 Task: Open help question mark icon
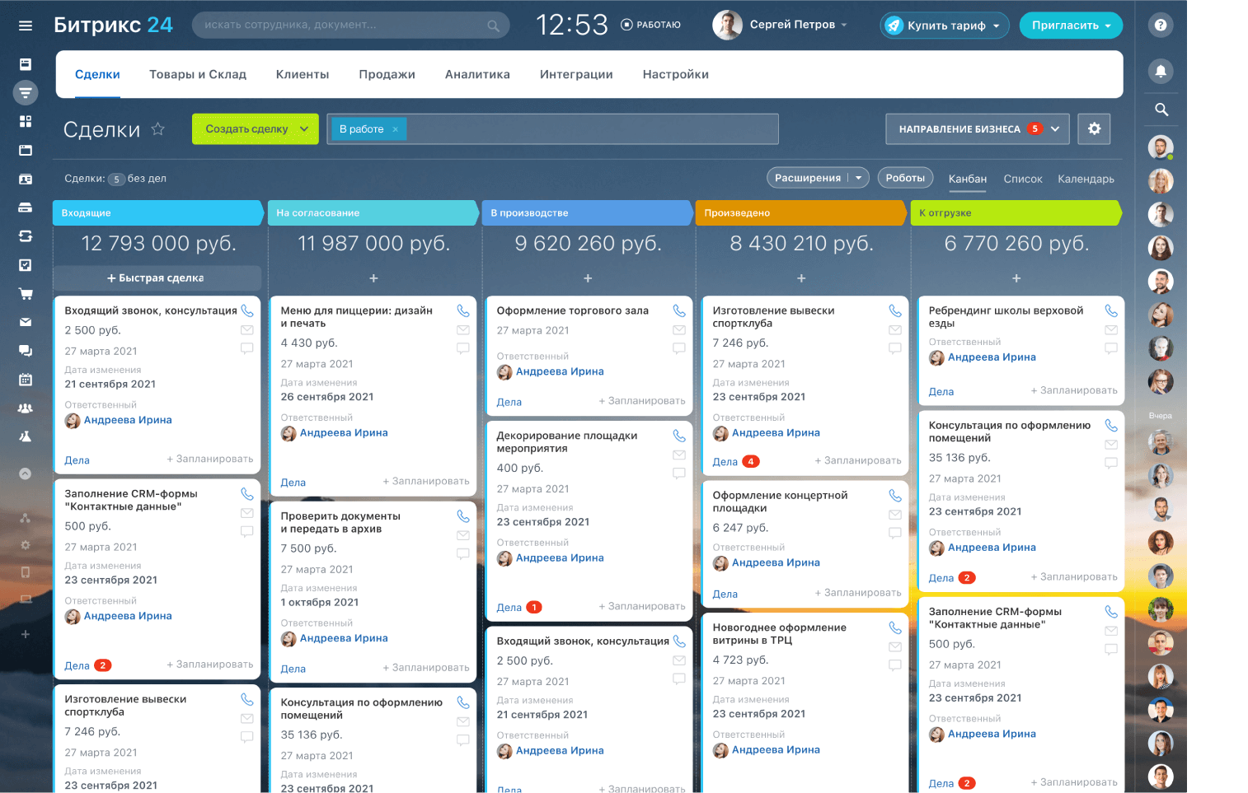point(1161,26)
